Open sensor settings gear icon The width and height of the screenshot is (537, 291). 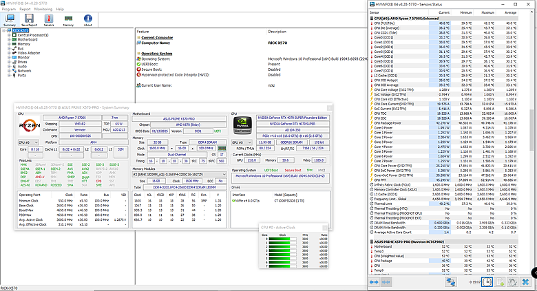point(512,282)
